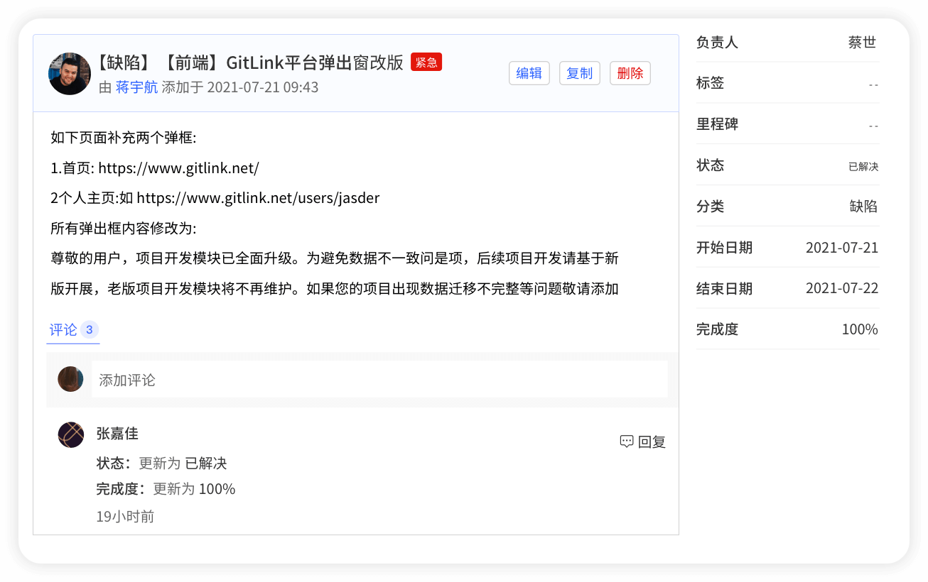Click the 负责人 assignee field showing 蔡世
Viewport: 928px width, 582px height.
[862, 42]
